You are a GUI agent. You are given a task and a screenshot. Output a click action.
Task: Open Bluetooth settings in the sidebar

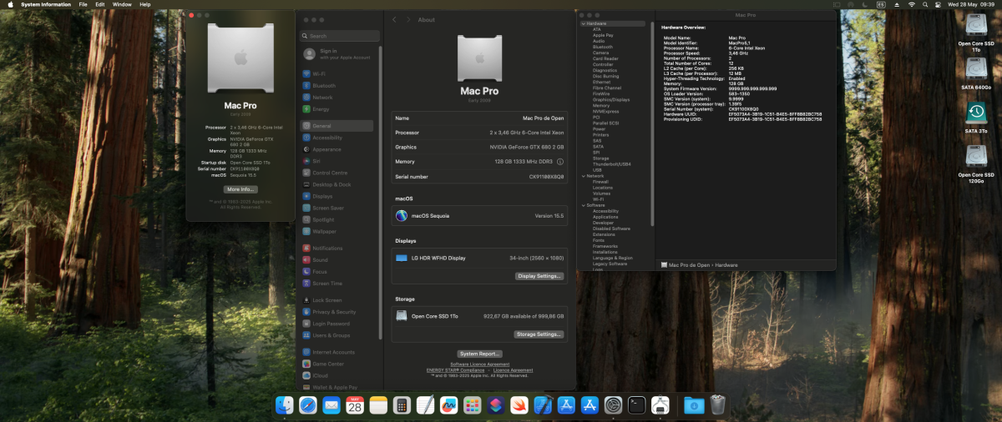[x=337, y=85]
